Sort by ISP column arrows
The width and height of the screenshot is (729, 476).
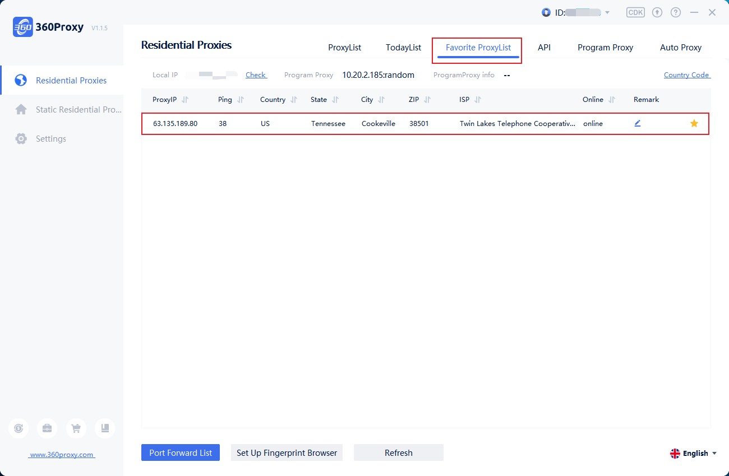coord(478,100)
